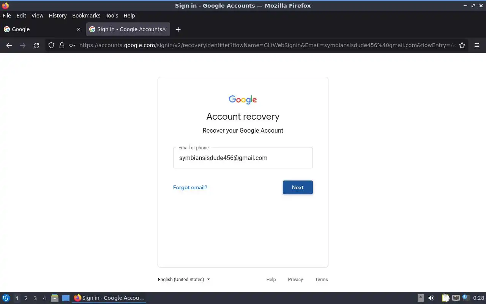Viewport: 486px width, 304px height.
Task: Click the notification tray icon
Action: point(466,298)
